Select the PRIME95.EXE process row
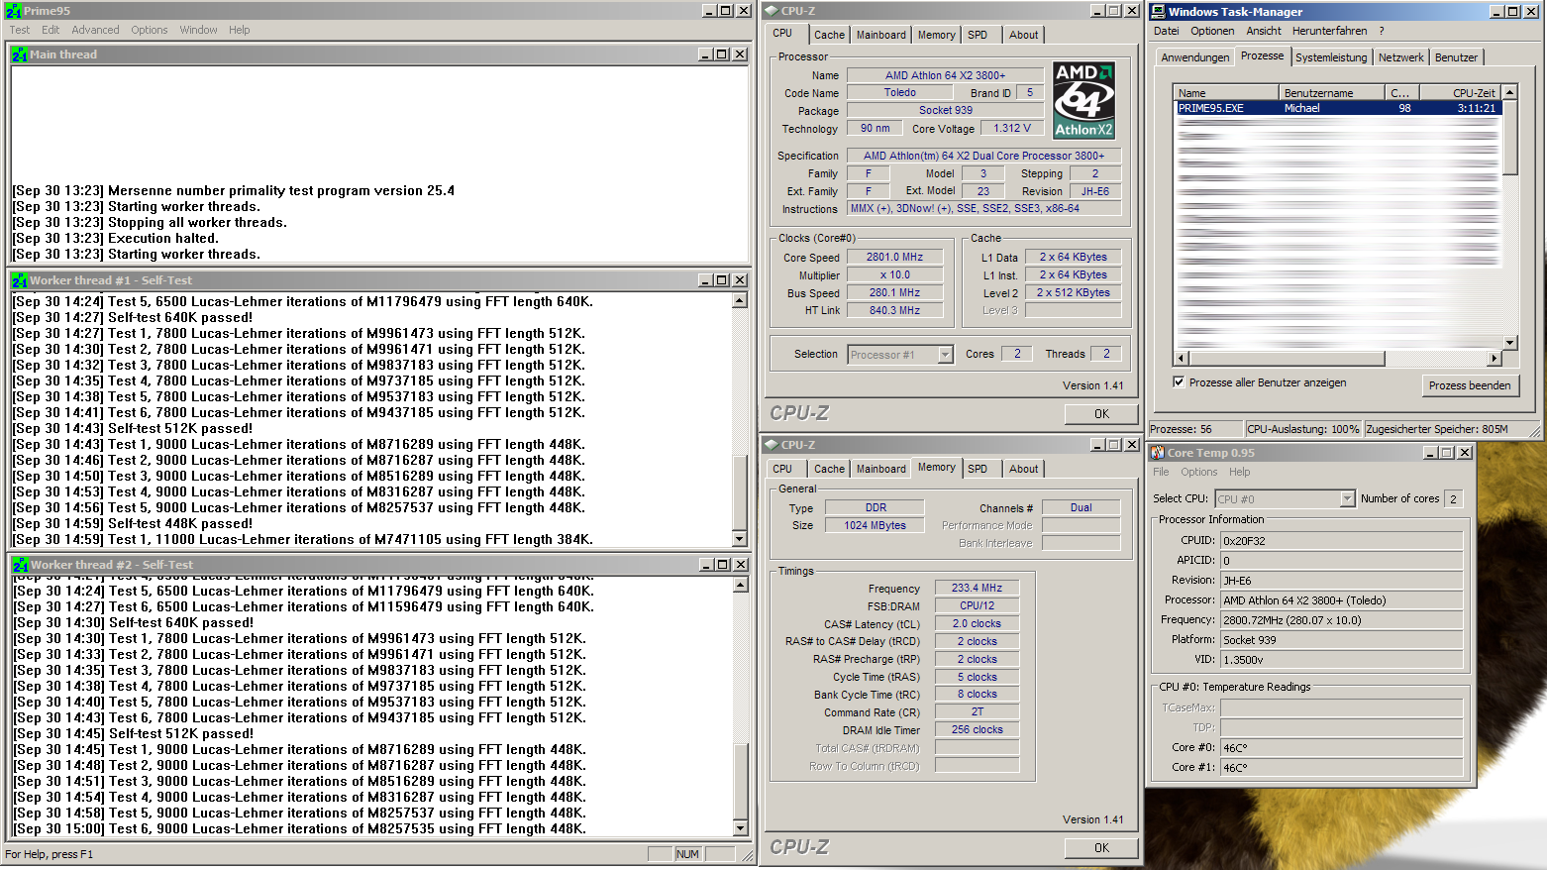This screenshot has height=870, width=1547. pos(1338,109)
